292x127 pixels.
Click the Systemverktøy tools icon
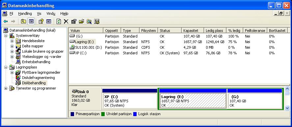12,36
